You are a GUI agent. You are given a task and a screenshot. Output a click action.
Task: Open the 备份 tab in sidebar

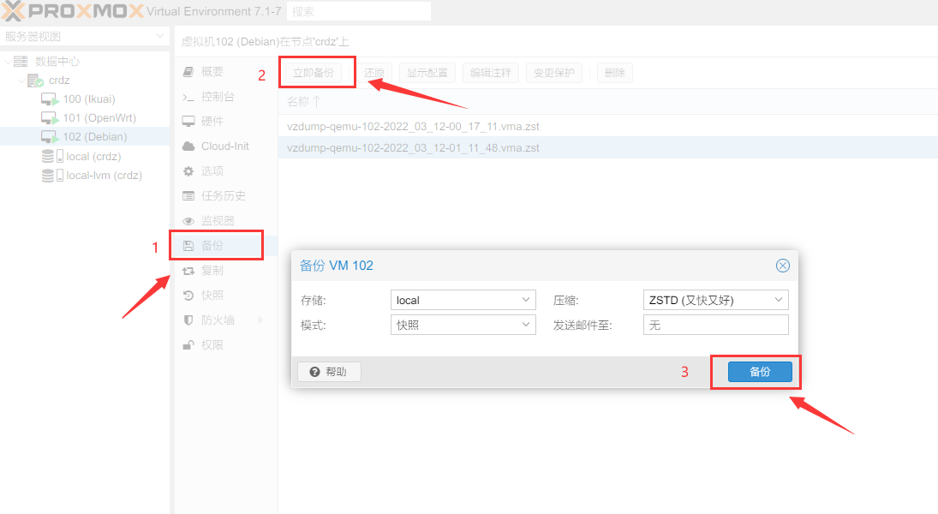[212, 246]
